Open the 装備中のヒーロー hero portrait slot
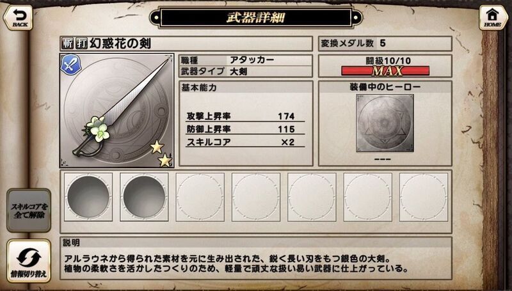The width and height of the screenshot is (512, 291). (385, 123)
